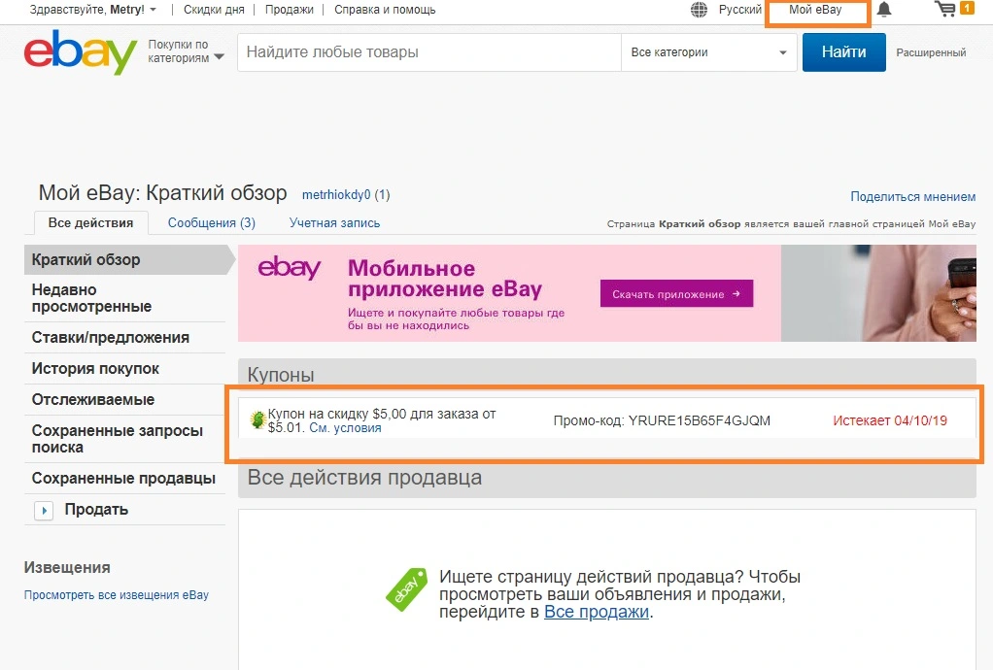
Task: Click the Найти search button
Action: point(843,51)
